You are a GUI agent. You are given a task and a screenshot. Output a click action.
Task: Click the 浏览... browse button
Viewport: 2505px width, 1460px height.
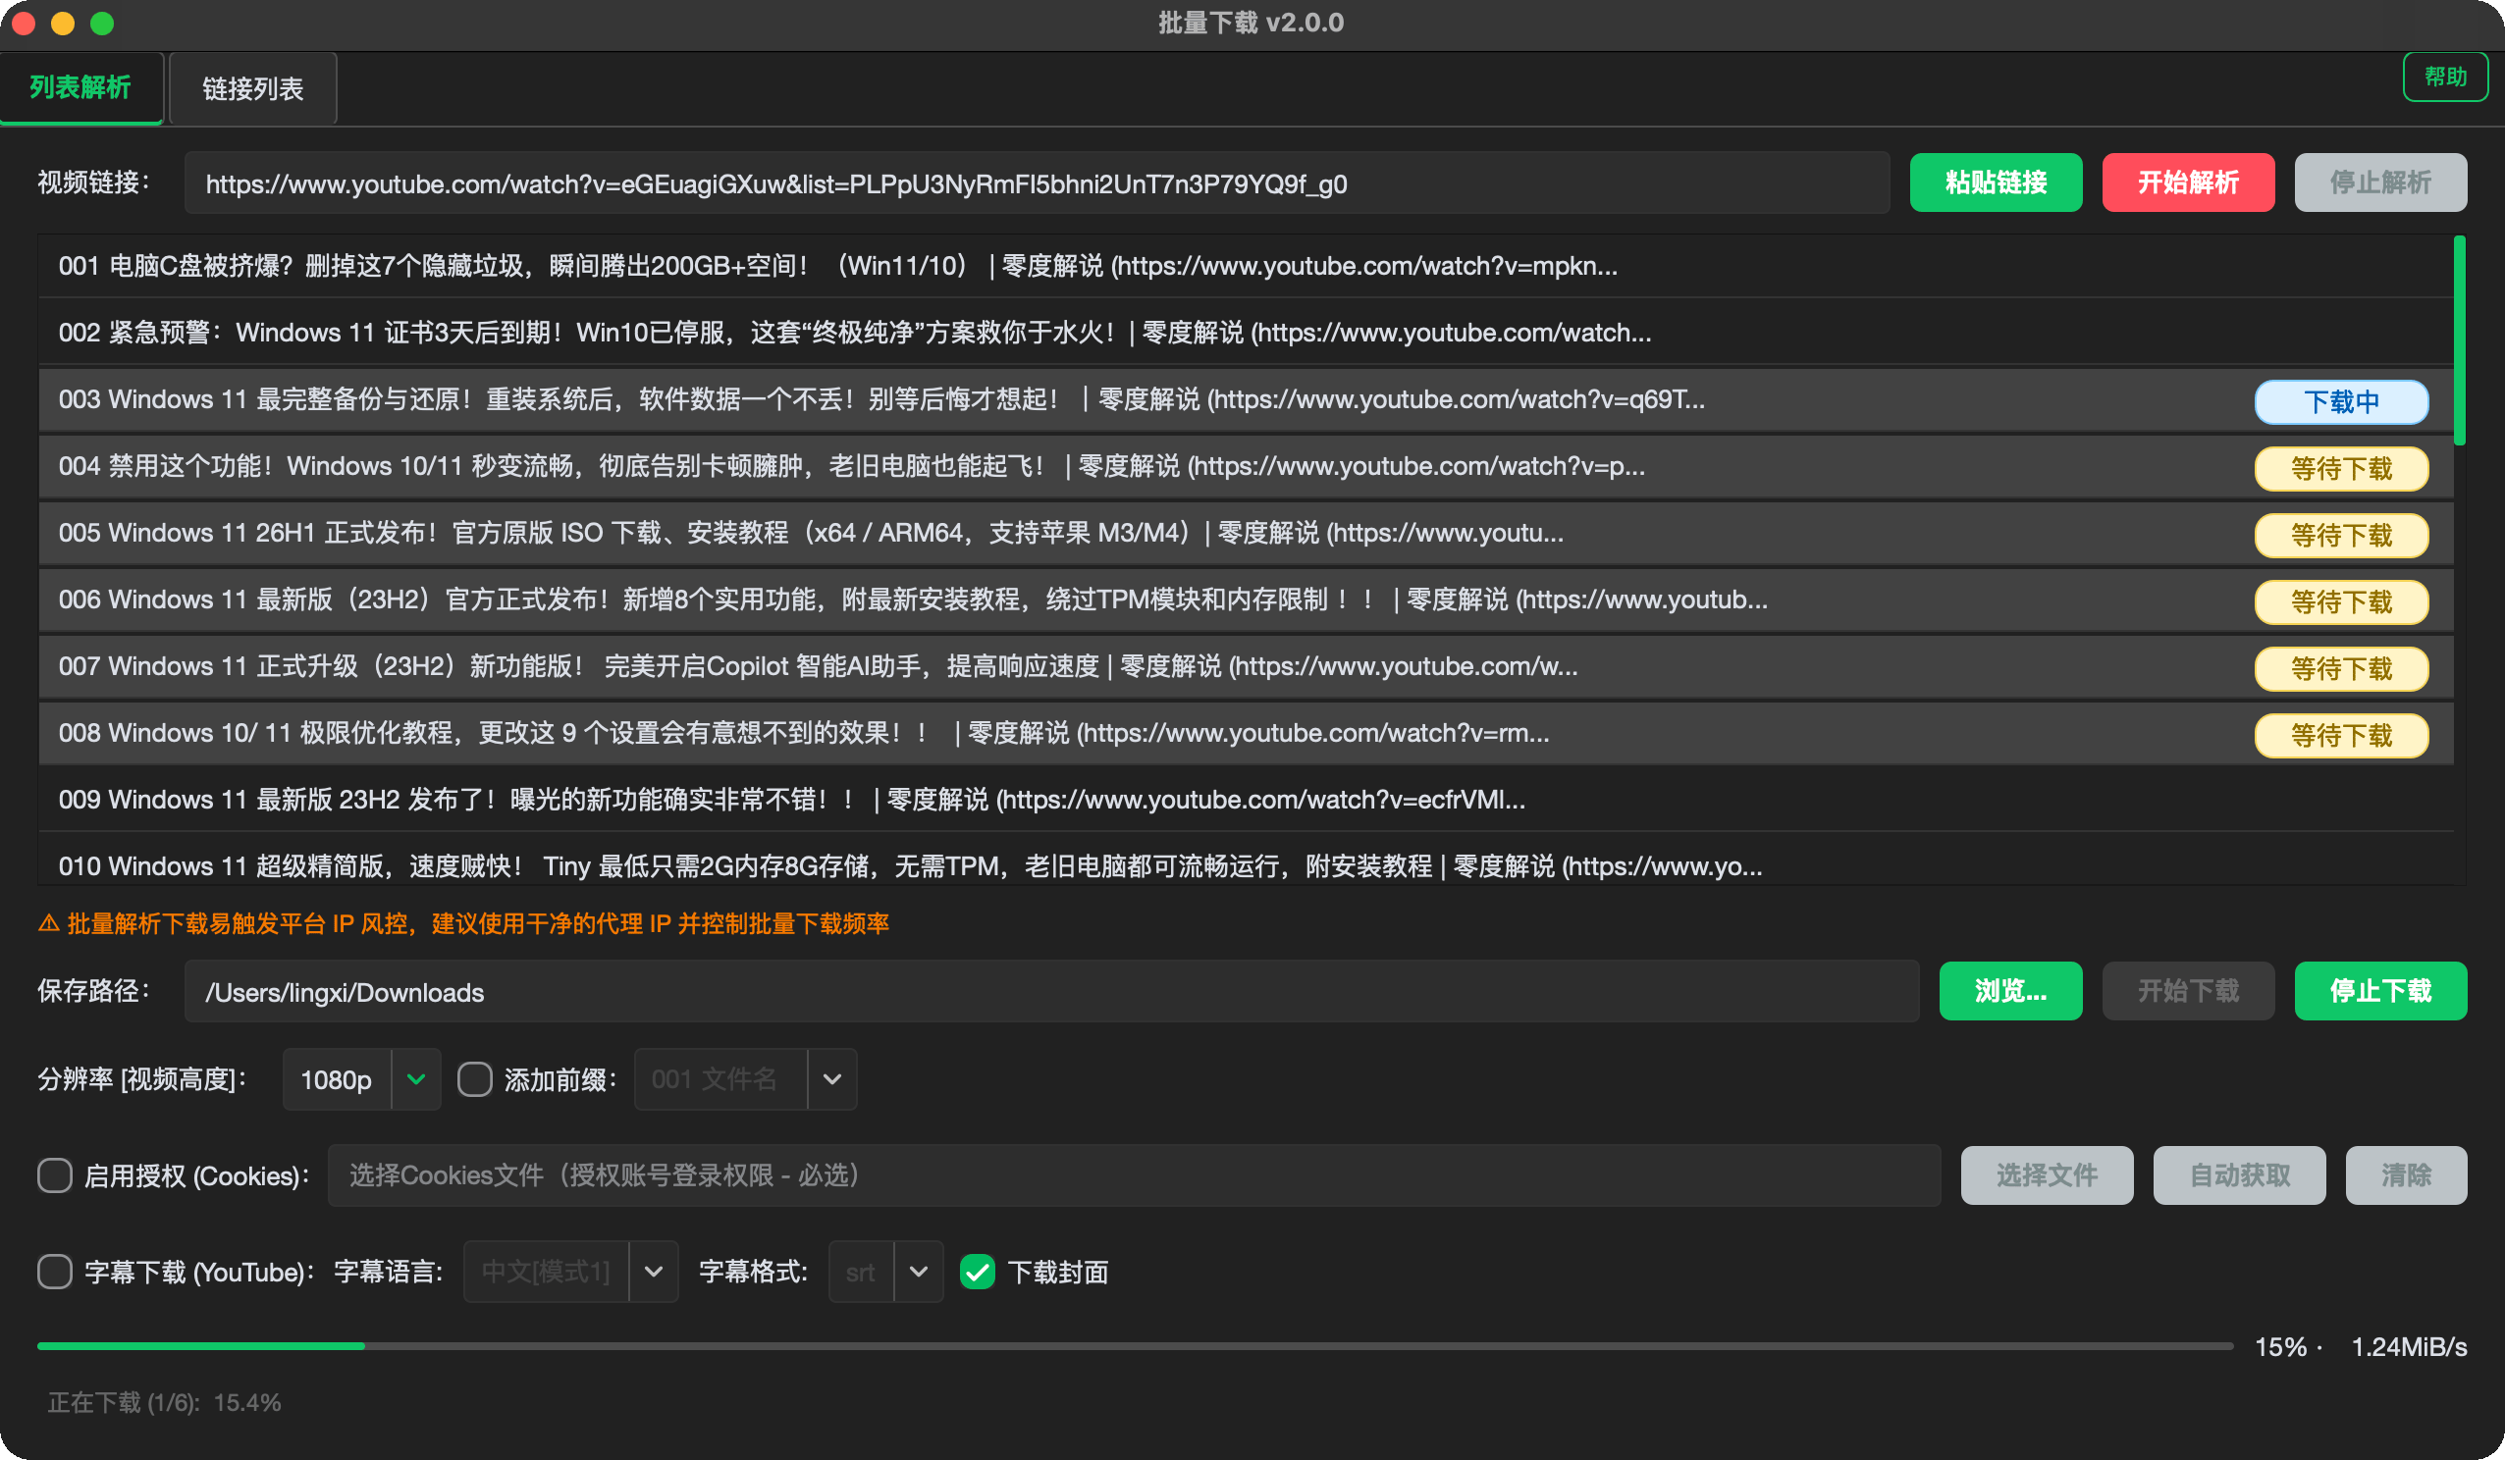coord(2010,991)
